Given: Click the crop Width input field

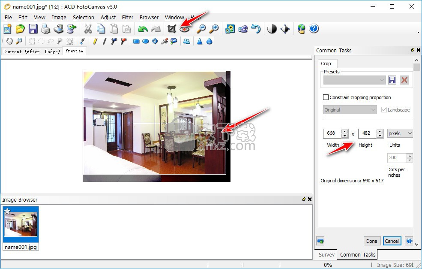Looking at the screenshot, I should [x=332, y=133].
